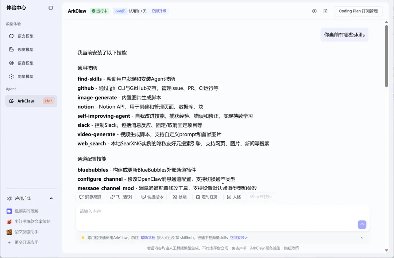Click the 消息渠道 shortcut button

coord(90,197)
